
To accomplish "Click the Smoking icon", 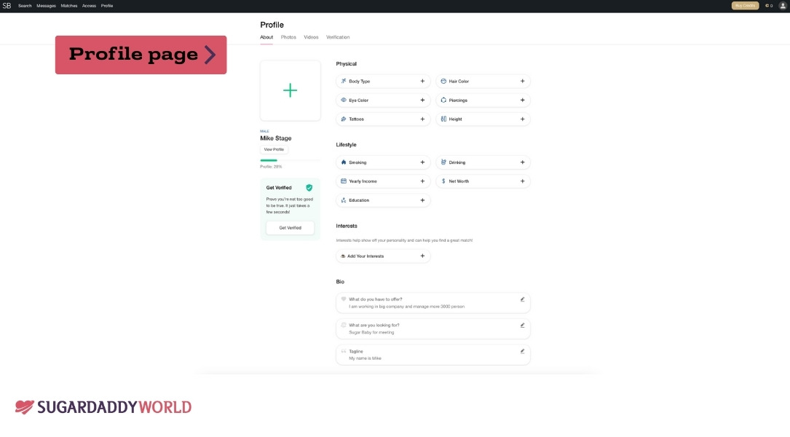I will [343, 162].
